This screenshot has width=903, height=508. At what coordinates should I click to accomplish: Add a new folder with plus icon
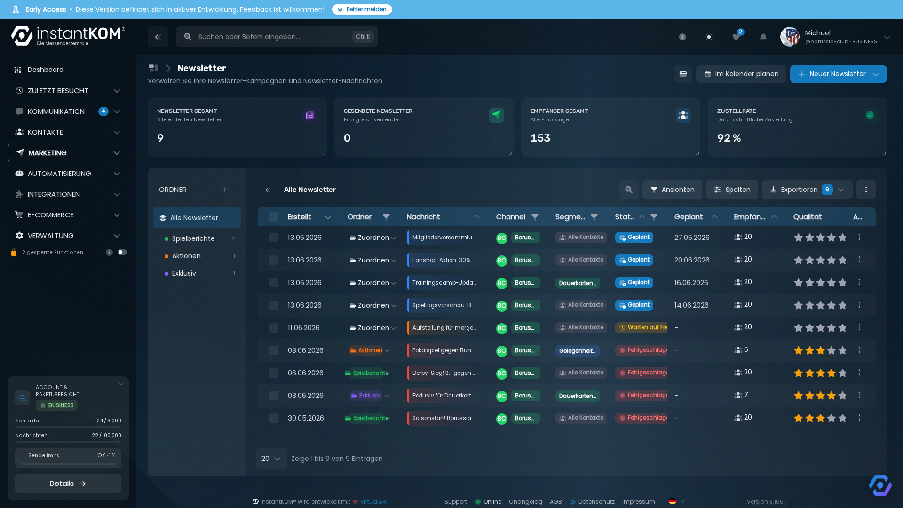click(x=225, y=190)
